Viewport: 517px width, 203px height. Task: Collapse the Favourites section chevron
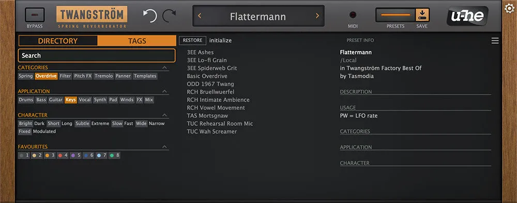coord(165,147)
